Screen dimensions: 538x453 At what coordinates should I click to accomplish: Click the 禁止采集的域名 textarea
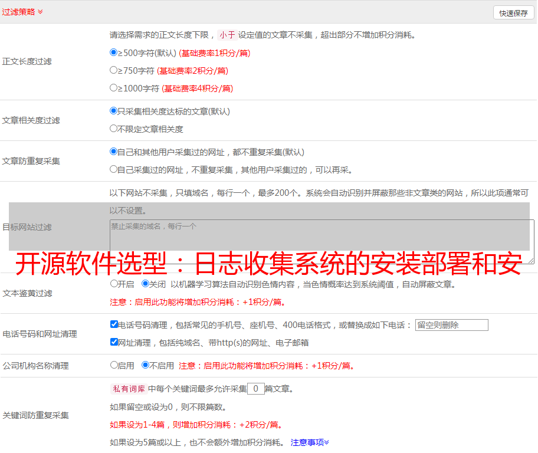322,241
